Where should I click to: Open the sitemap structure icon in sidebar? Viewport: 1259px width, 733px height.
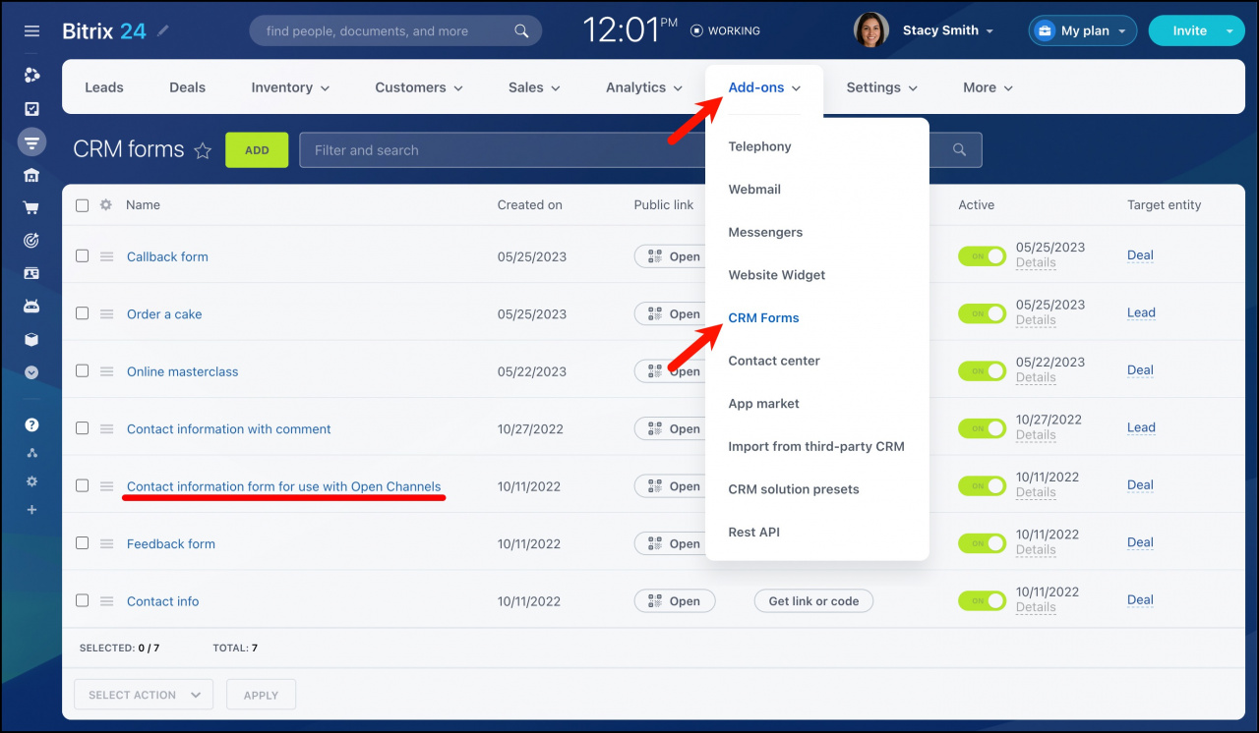click(31, 453)
